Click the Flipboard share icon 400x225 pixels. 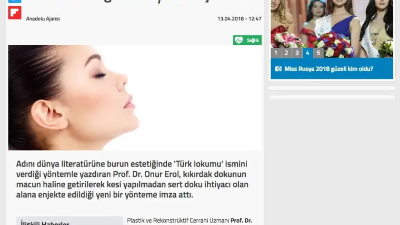click(x=15, y=13)
